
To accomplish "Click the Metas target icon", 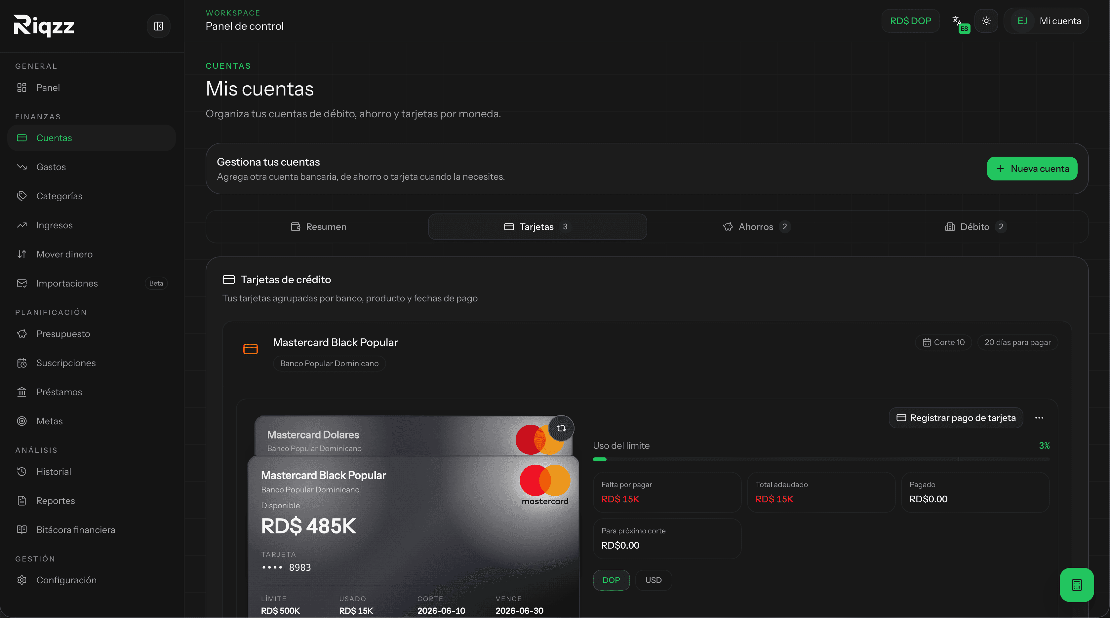I will 22,421.
